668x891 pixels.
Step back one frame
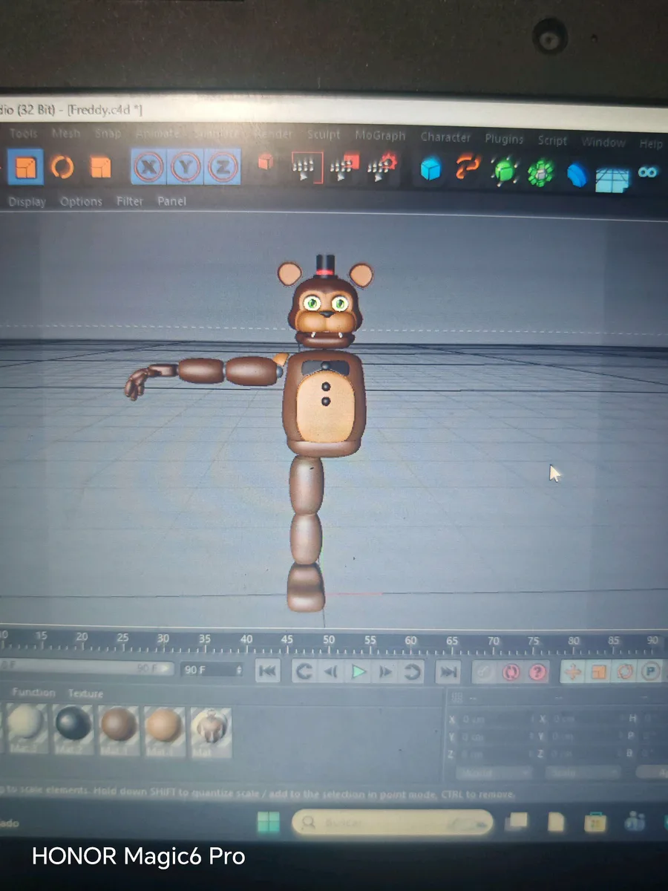[331, 672]
